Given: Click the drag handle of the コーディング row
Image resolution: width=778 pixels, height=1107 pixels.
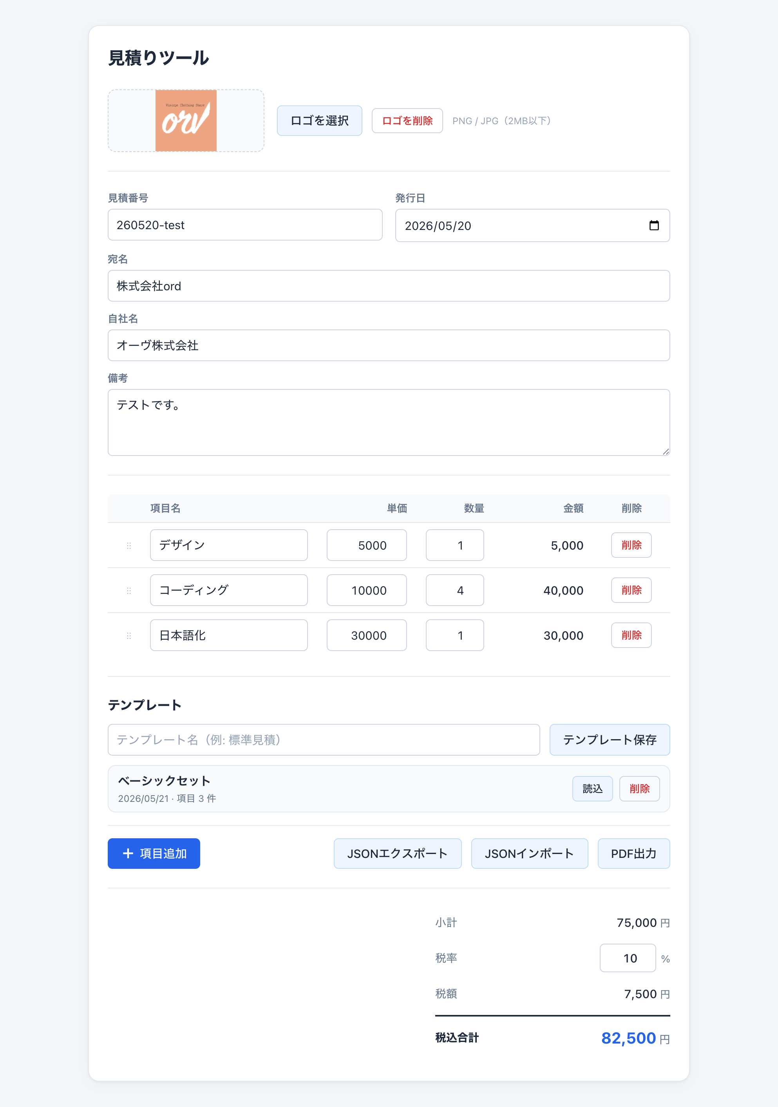Looking at the screenshot, I should pos(129,590).
